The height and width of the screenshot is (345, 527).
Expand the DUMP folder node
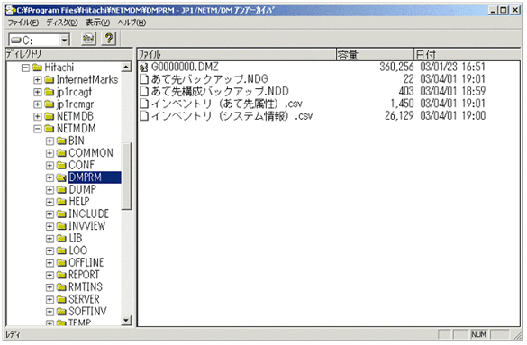(x=50, y=190)
